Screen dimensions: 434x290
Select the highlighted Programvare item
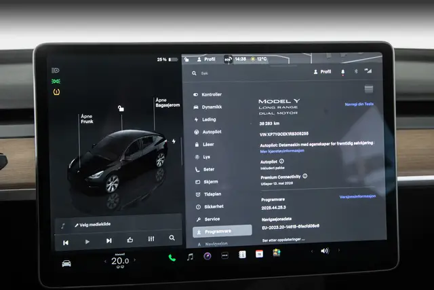pos(222,231)
